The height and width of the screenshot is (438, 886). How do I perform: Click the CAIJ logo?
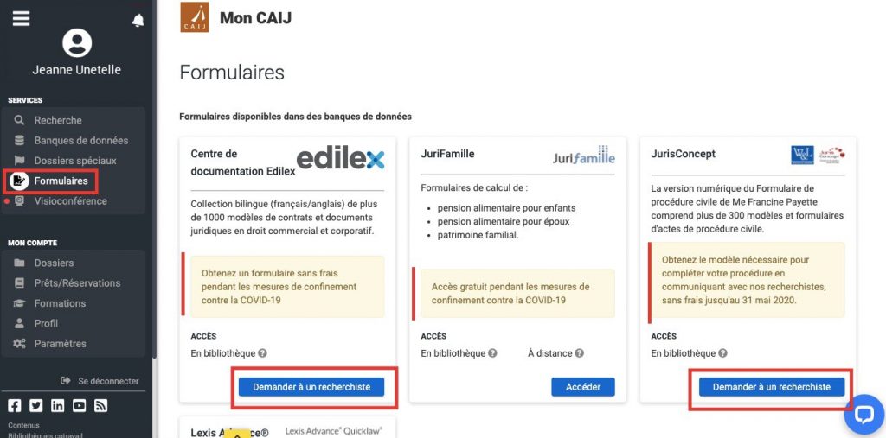tap(194, 17)
